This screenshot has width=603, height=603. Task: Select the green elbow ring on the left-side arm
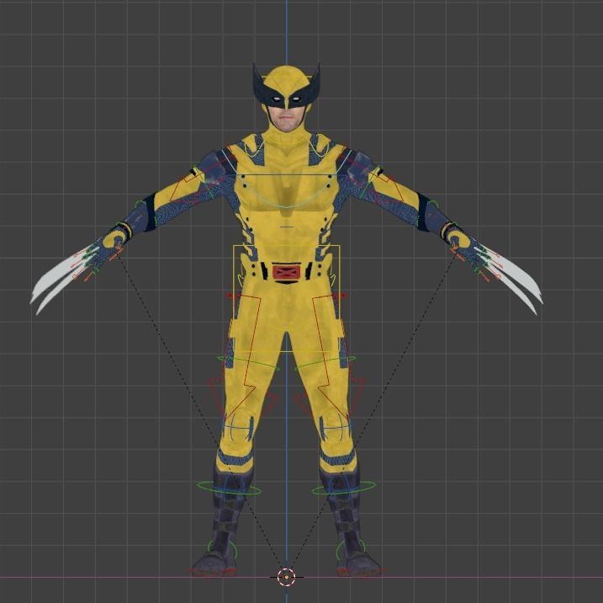pos(145,212)
